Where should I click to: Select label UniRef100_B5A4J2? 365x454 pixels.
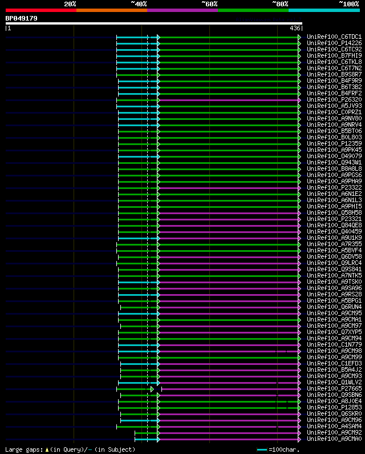334,369
